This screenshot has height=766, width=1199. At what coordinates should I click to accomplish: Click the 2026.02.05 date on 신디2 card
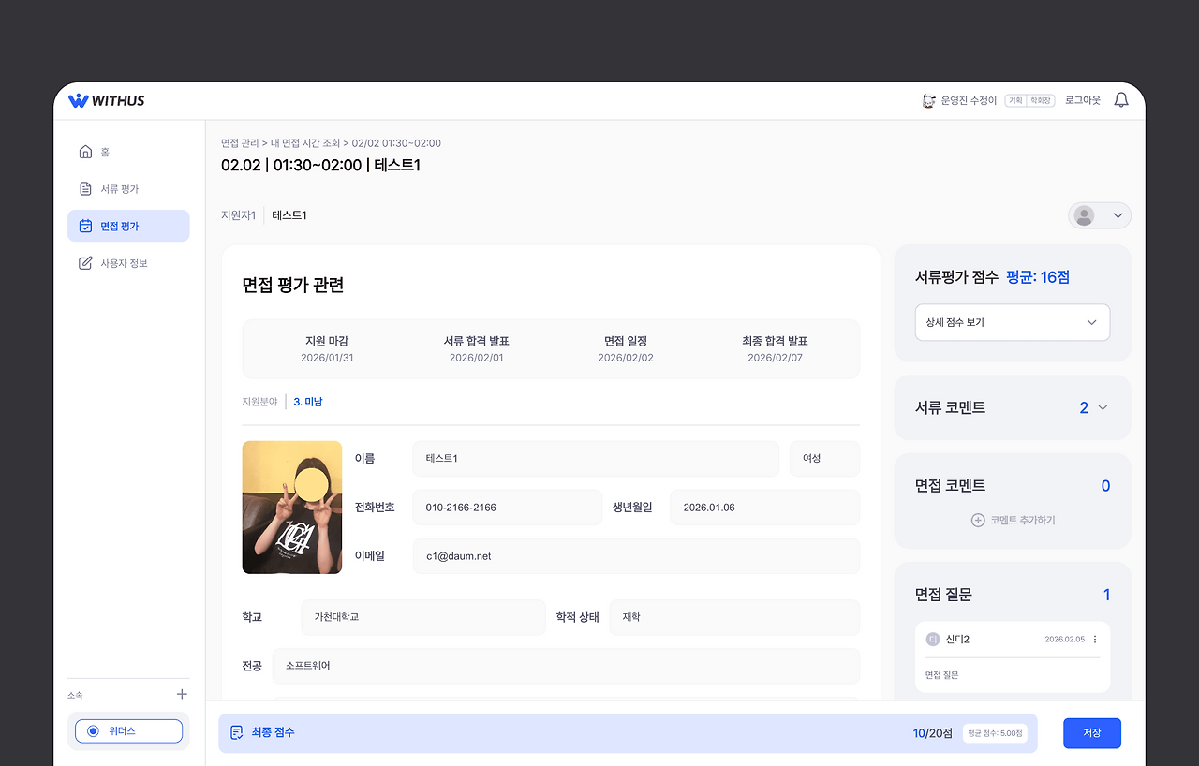coord(1064,640)
